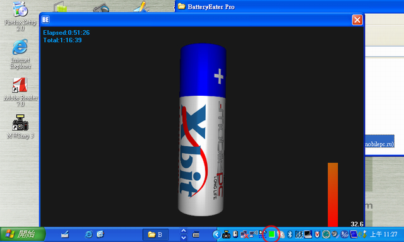The width and height of the screenshot is (404, 242).
Task: Open the Adobe Reader 7.0 desktop shortcut
Action: point(20,92)
